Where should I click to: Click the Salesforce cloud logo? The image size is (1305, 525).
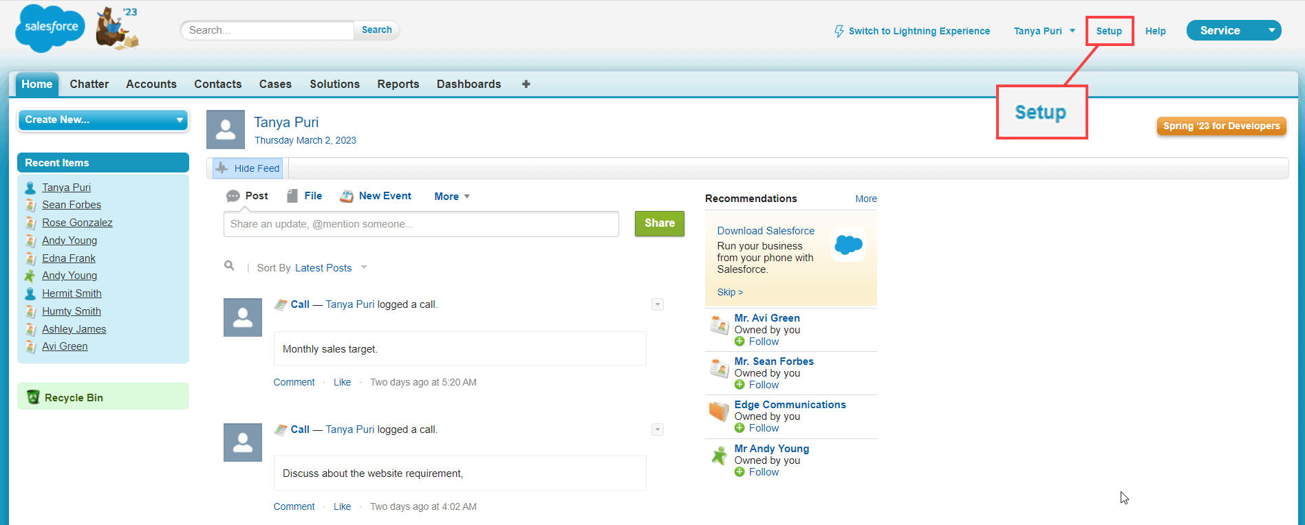(x=50, y=28)
